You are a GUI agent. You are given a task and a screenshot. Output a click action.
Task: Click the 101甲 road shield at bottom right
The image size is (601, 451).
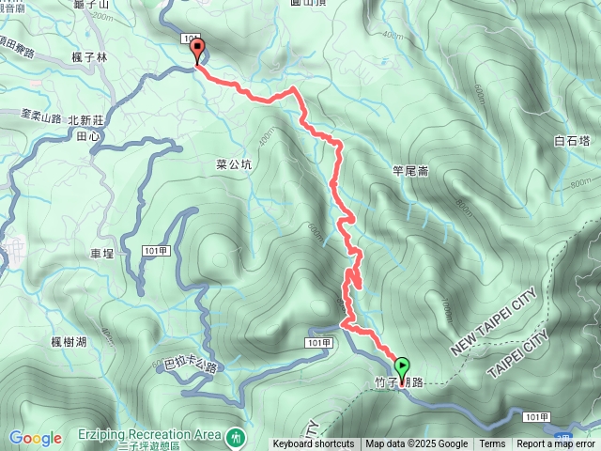tap(536, 417)
